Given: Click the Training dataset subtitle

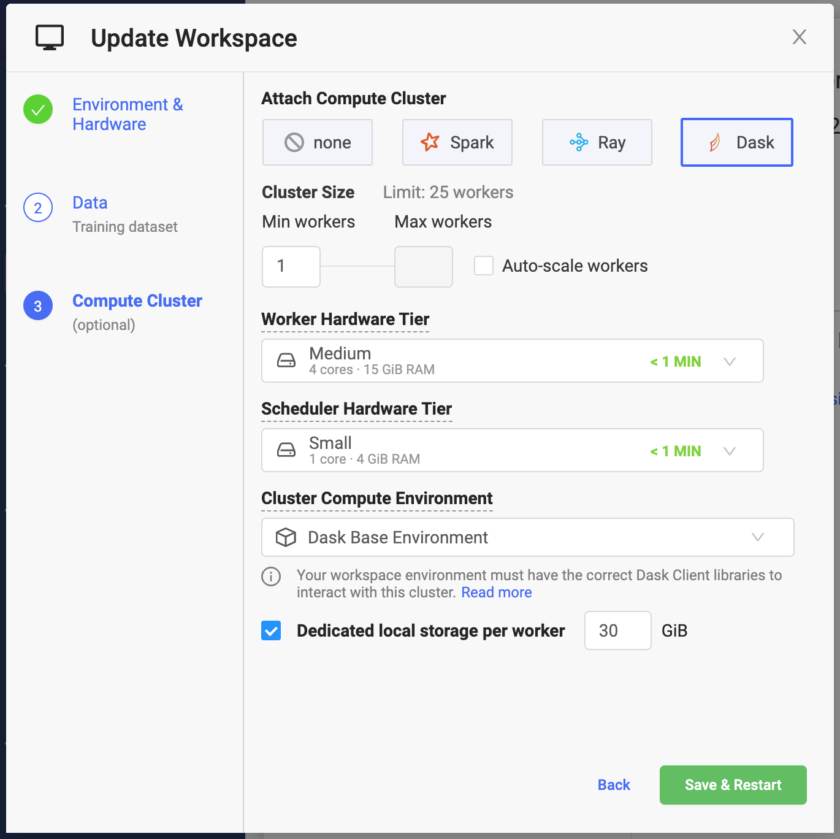Looking at the screenshot, I should tap(125, 227).
